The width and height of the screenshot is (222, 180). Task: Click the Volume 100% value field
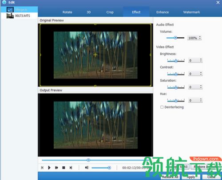coord(193,38)
